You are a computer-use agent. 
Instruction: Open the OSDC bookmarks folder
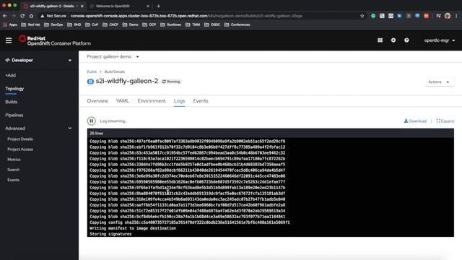coord(212,25)
